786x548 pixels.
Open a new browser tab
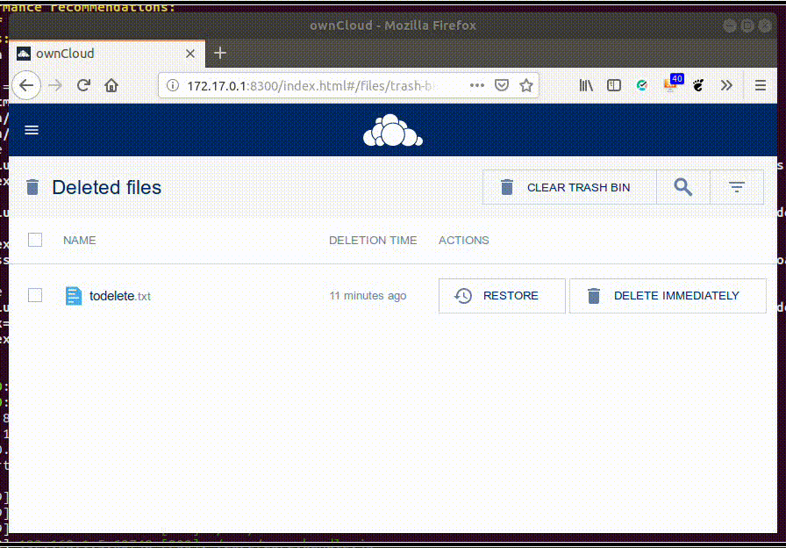(219, 54)
